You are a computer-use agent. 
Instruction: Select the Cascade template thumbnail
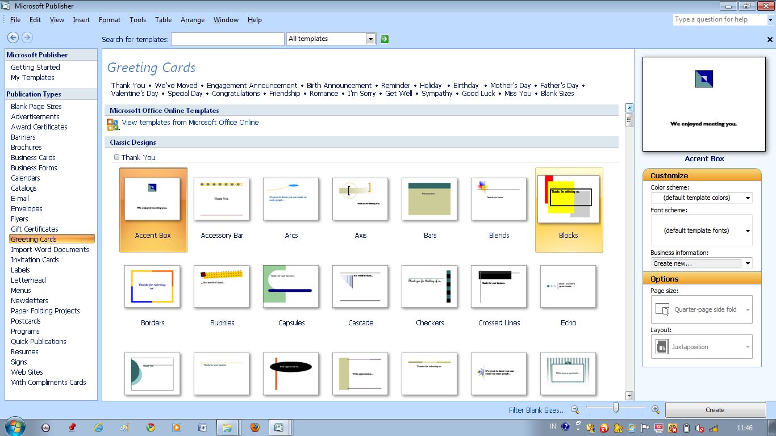point(360,287)
